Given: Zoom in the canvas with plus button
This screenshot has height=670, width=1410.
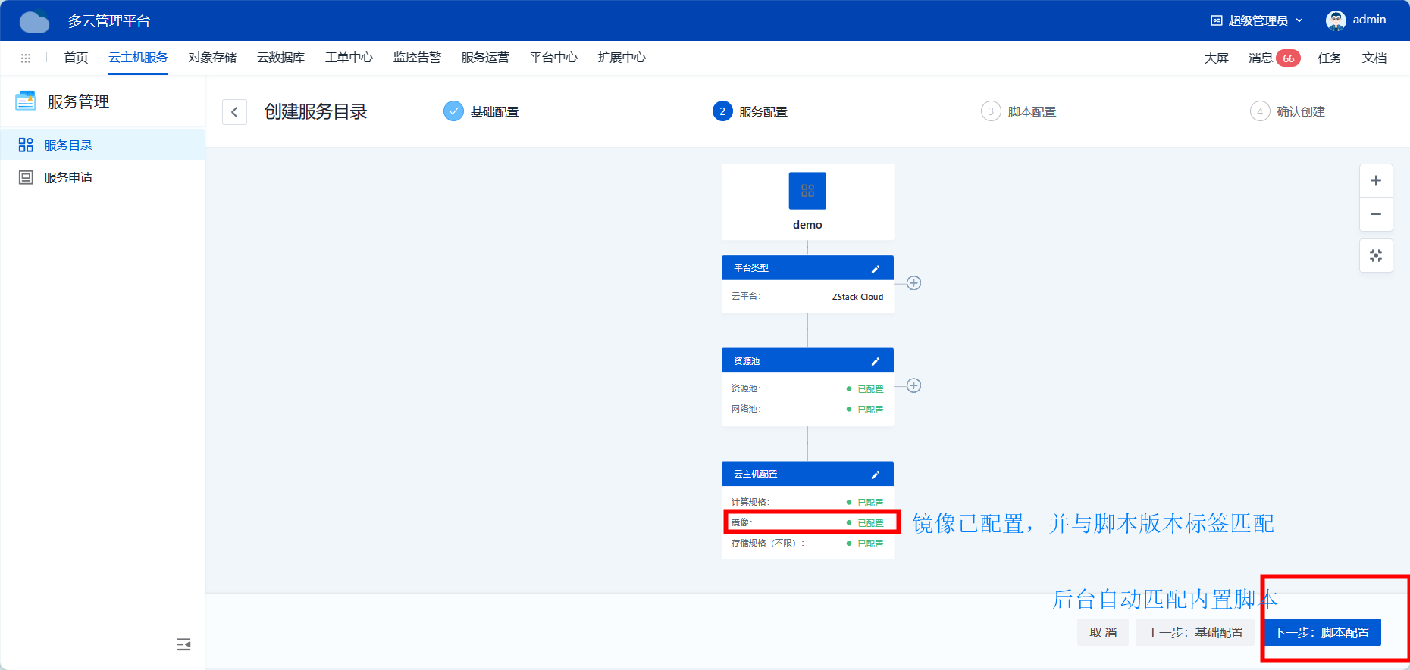Looking at the screenshot, I should 1376,181.
